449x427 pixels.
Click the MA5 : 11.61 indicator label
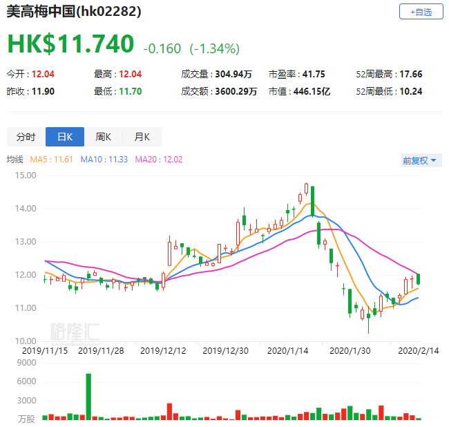point(52,159)
